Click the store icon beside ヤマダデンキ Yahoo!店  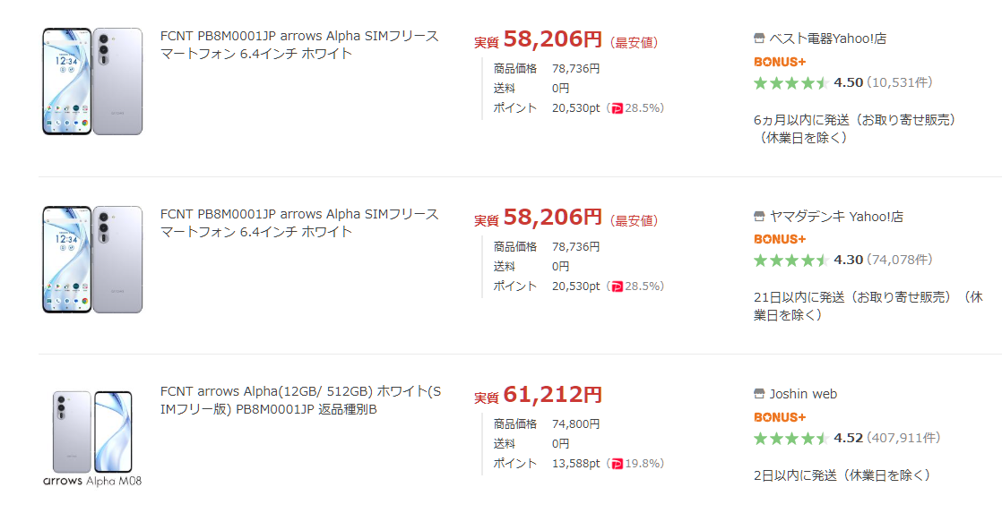click(759, 216)
